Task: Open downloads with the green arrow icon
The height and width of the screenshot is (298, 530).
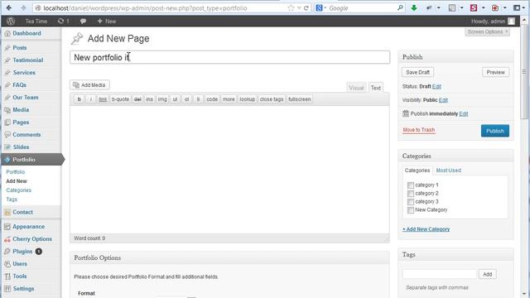Action: tap(414, 7)
